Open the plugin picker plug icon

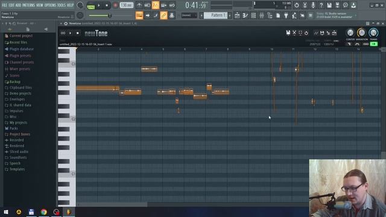click(286, 16)
